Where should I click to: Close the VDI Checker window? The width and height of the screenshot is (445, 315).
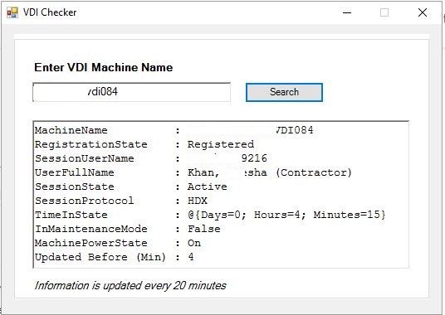[x=423, y=12]
